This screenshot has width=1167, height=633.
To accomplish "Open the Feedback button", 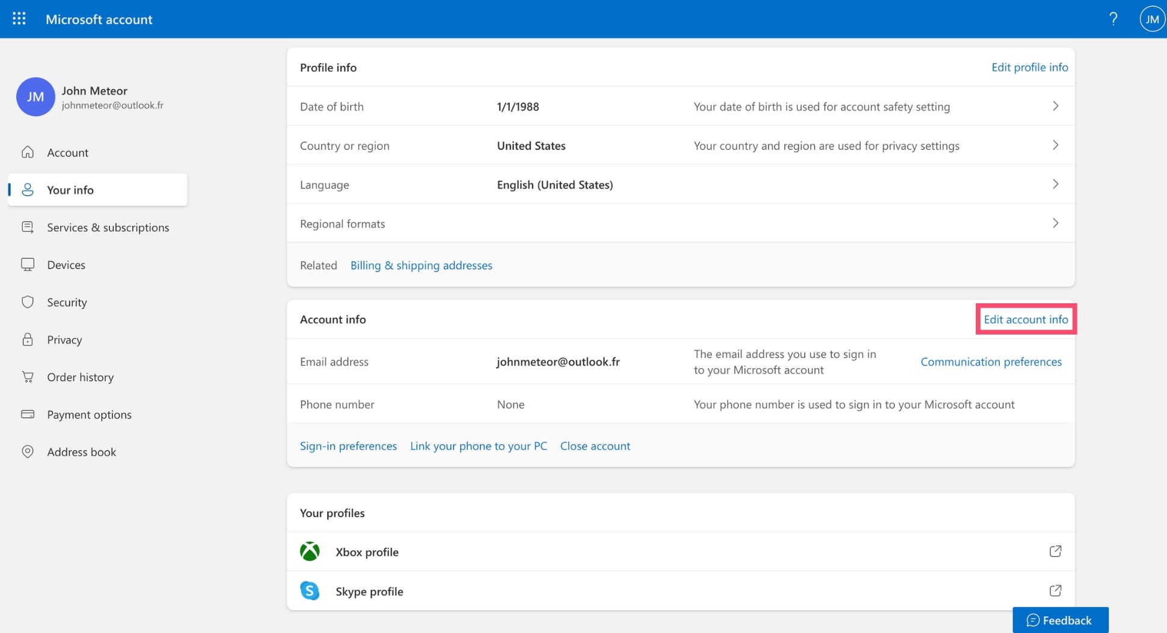I will click(1060, 620).
